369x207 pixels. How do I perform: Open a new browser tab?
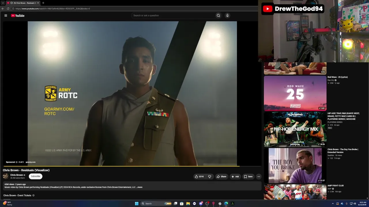pyautogui.click(x=43, y=3)
